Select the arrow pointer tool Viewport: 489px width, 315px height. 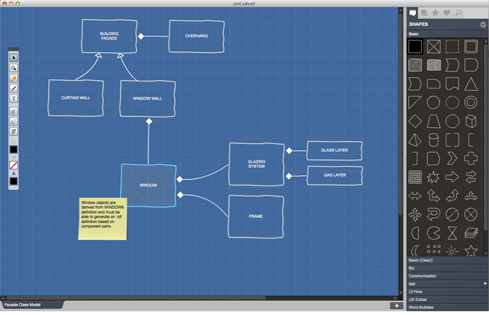coord(13,58)
